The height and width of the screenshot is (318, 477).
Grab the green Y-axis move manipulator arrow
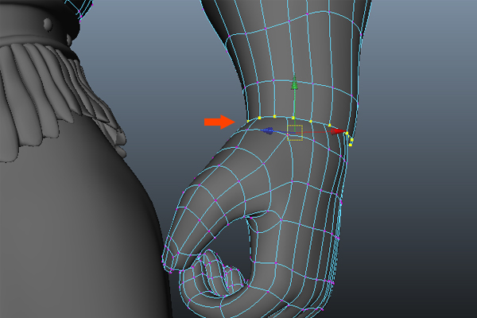(294, 83)
